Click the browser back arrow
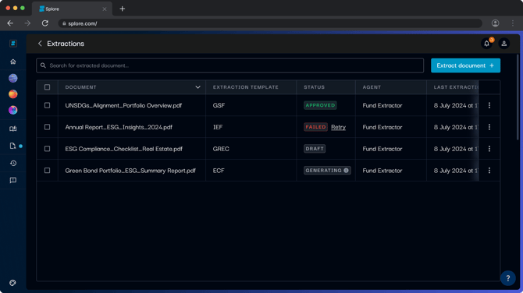Viewport: 523px width, 293px height. [10, 23]
